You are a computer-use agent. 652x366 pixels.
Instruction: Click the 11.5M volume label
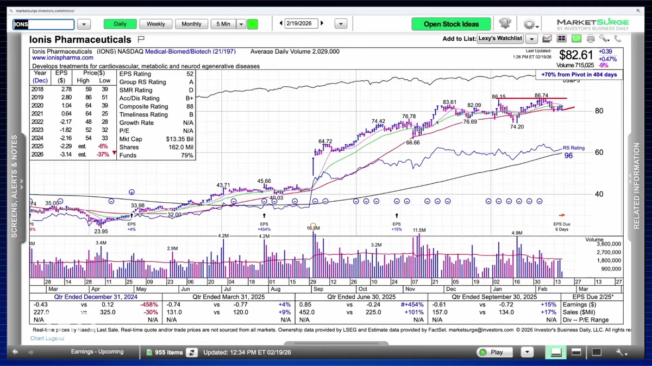click(419, 230)
